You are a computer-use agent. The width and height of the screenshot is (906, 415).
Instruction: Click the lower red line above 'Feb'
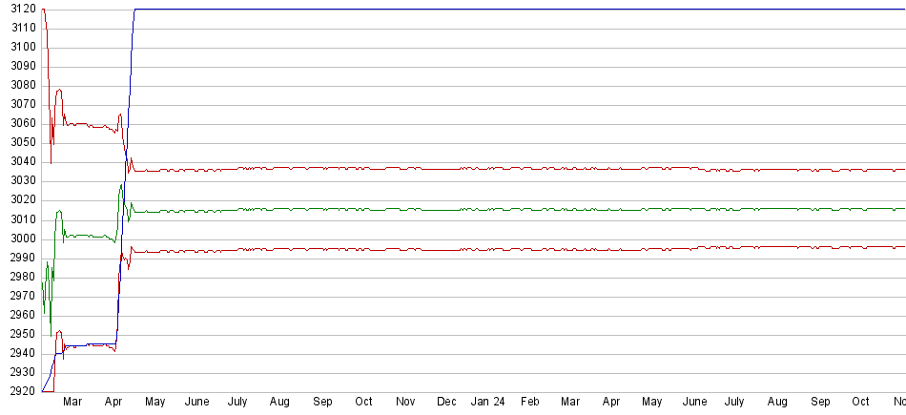pyautogui.click(x=530, y=249)
